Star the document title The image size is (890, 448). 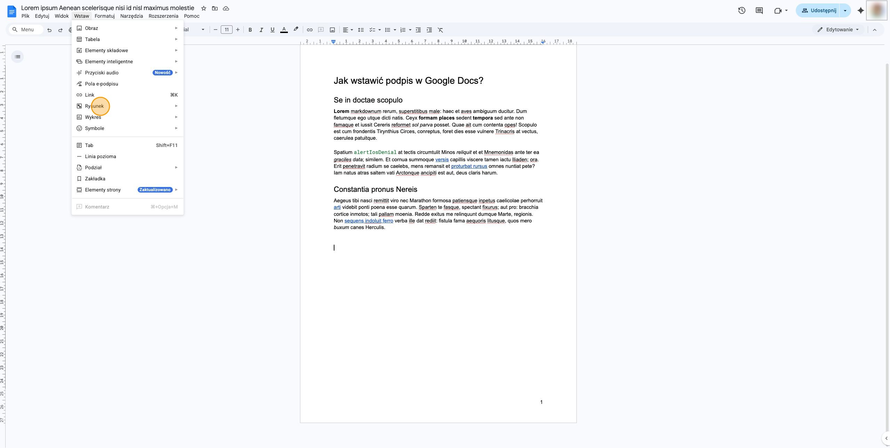[x=204, y=8]
